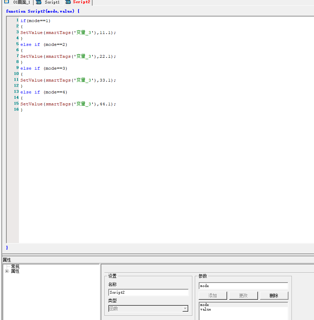Viewport: 314px width, 320px height.
Task: Click line number 16 in the gutter
Action: point(16,109)
